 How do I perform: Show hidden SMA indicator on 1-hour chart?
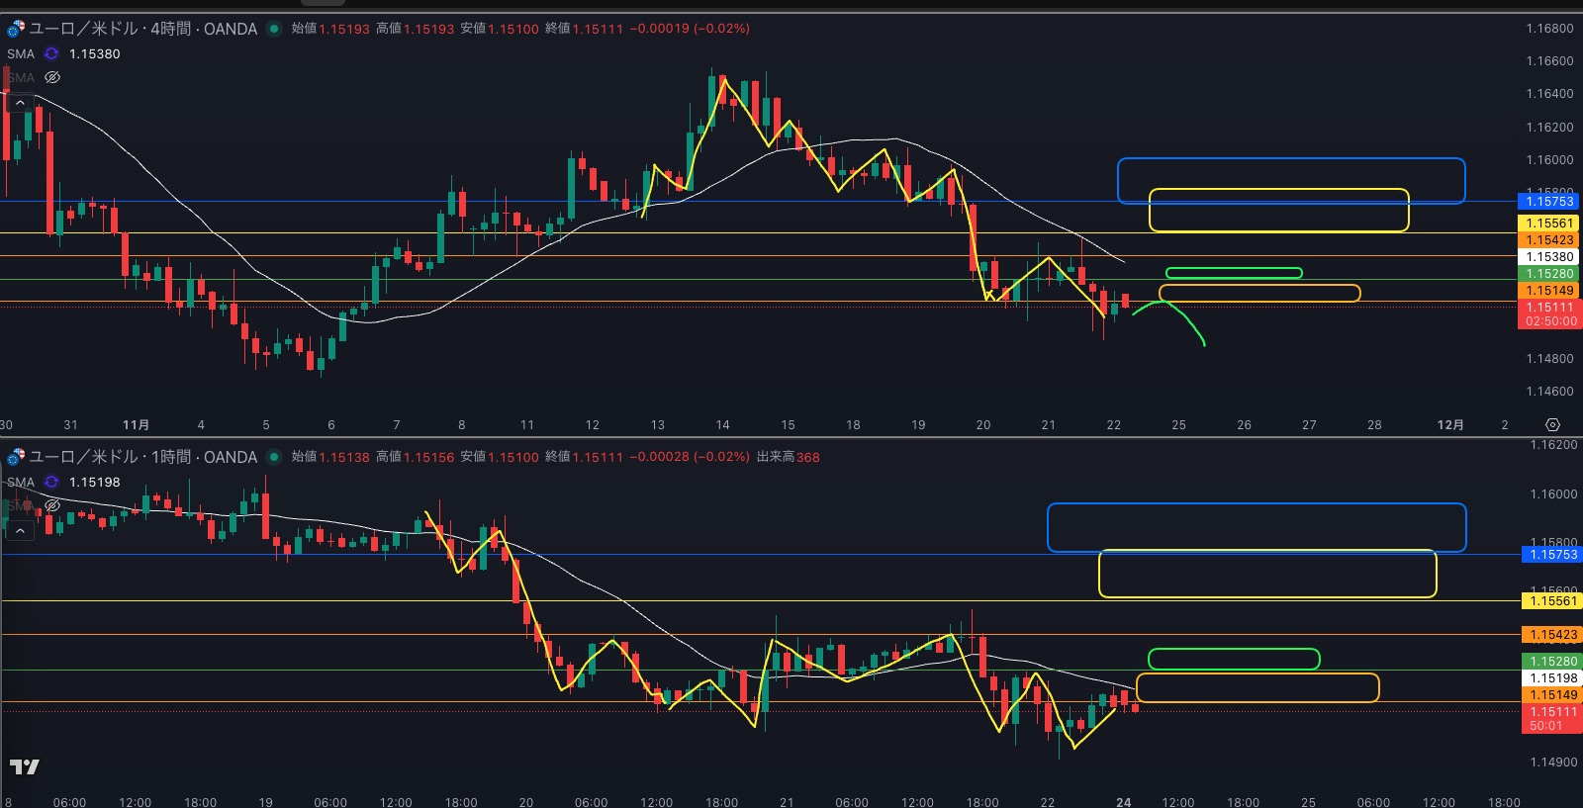(x=52, y=505)
